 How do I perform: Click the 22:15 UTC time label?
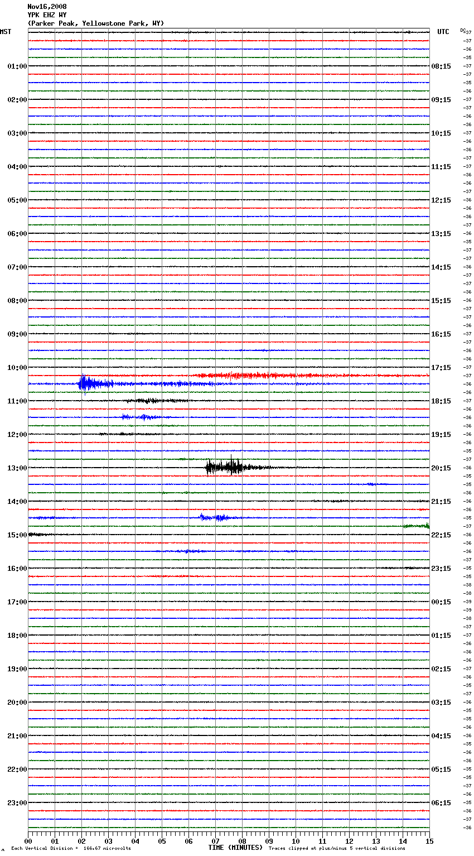(x=441, y=535)
